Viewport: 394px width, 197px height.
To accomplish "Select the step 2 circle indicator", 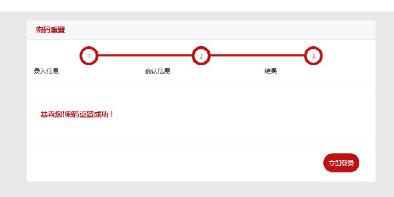I will pyautogui.click(x=201, y=56).
